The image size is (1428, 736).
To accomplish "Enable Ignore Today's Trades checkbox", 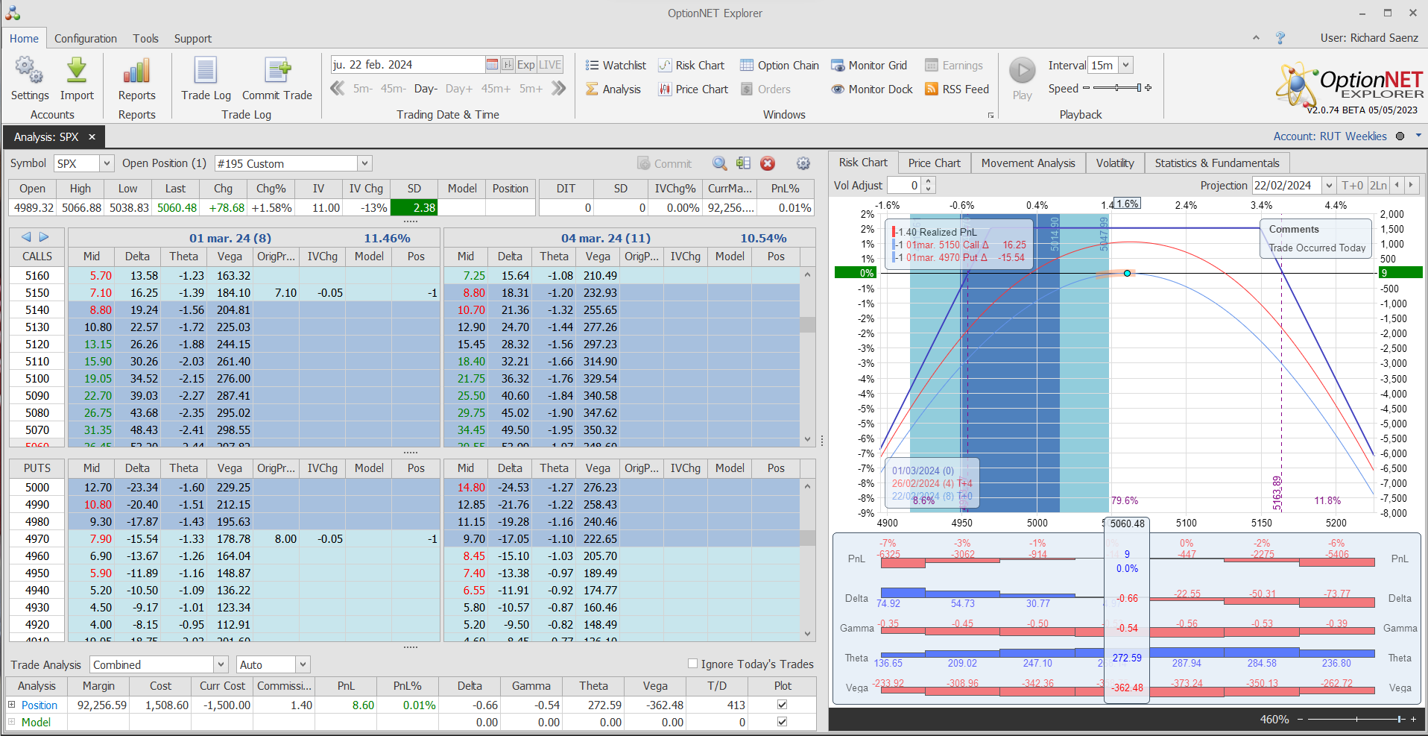I will [x=693, y=664].
